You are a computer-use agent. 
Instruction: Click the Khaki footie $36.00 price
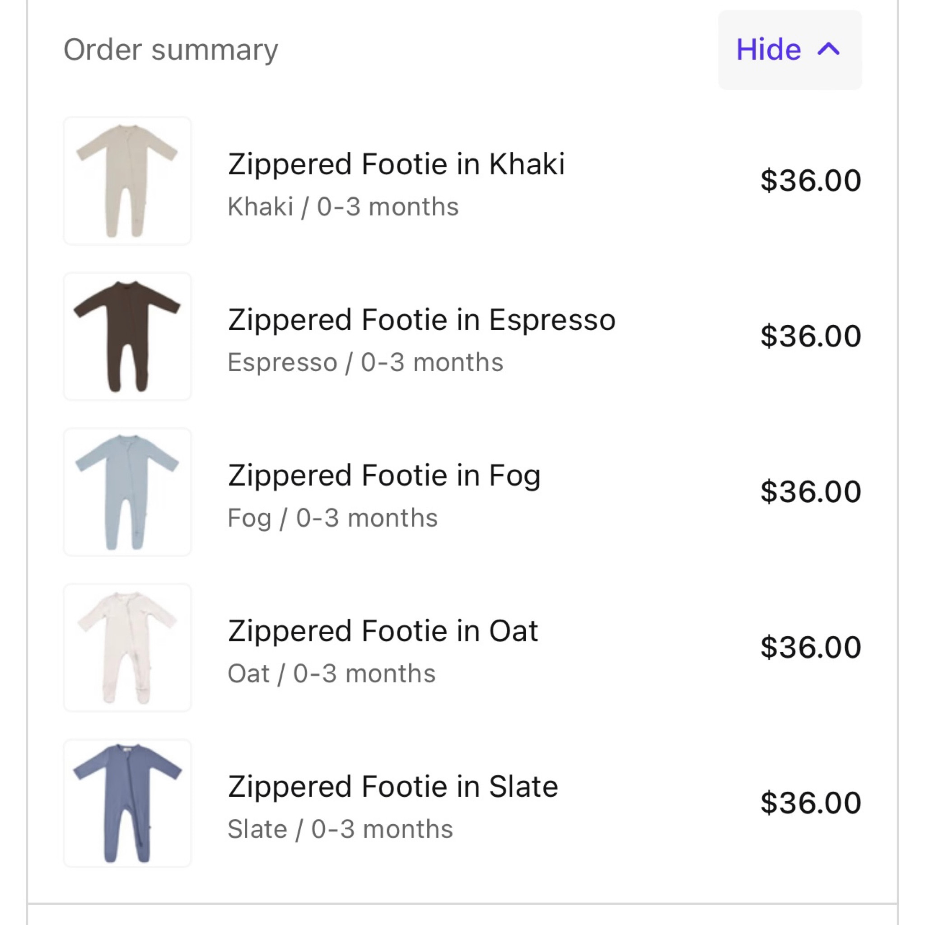[811, 181]
